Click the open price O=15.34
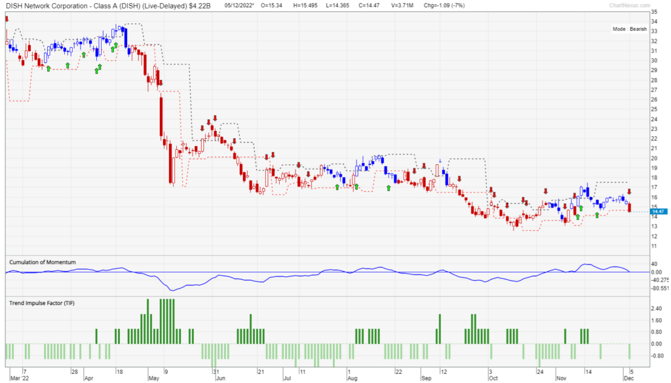The image size is (671, 383). click(271, 5)
